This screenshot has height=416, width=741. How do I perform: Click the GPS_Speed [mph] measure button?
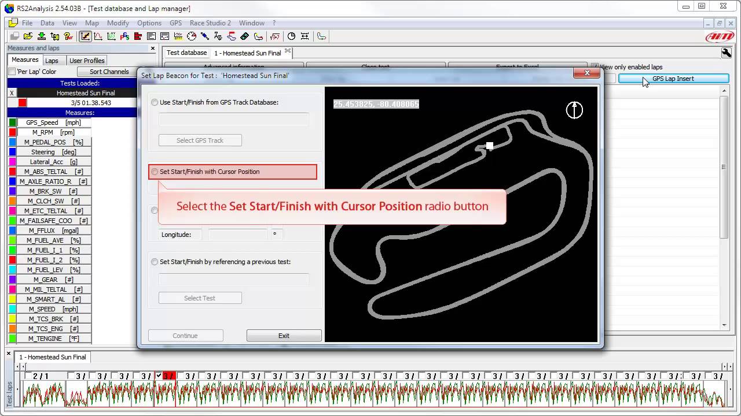point(54,122)
